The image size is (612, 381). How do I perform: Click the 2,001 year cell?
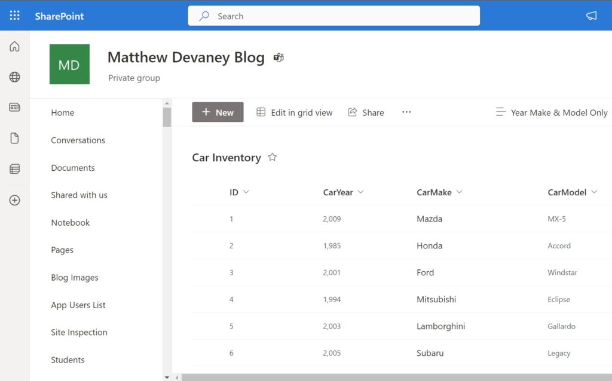(x=331, y=272)
